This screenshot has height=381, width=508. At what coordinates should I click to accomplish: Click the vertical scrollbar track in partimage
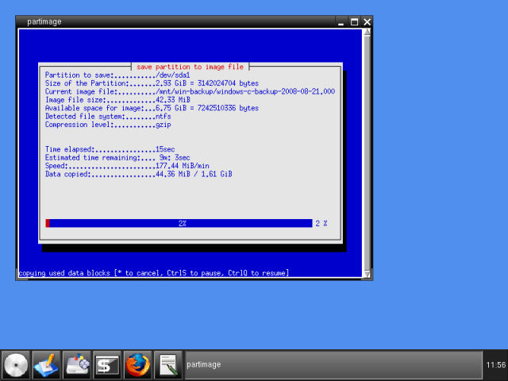point(367,153)
